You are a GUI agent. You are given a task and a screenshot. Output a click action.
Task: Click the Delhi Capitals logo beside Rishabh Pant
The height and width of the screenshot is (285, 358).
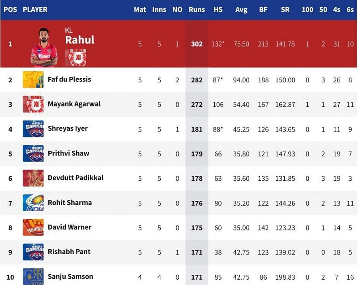pyautogui.click(x=33, y=252)
